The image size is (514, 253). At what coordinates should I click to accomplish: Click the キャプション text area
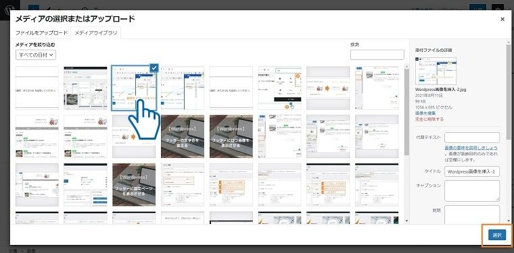(x=472, y=191)
